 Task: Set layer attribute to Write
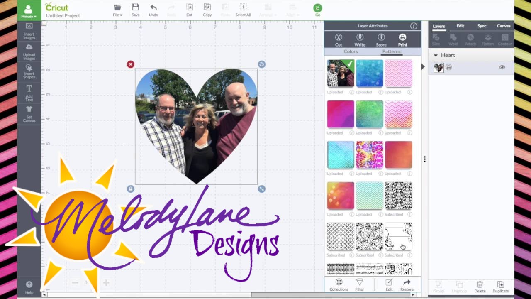(x=360, y=40)
